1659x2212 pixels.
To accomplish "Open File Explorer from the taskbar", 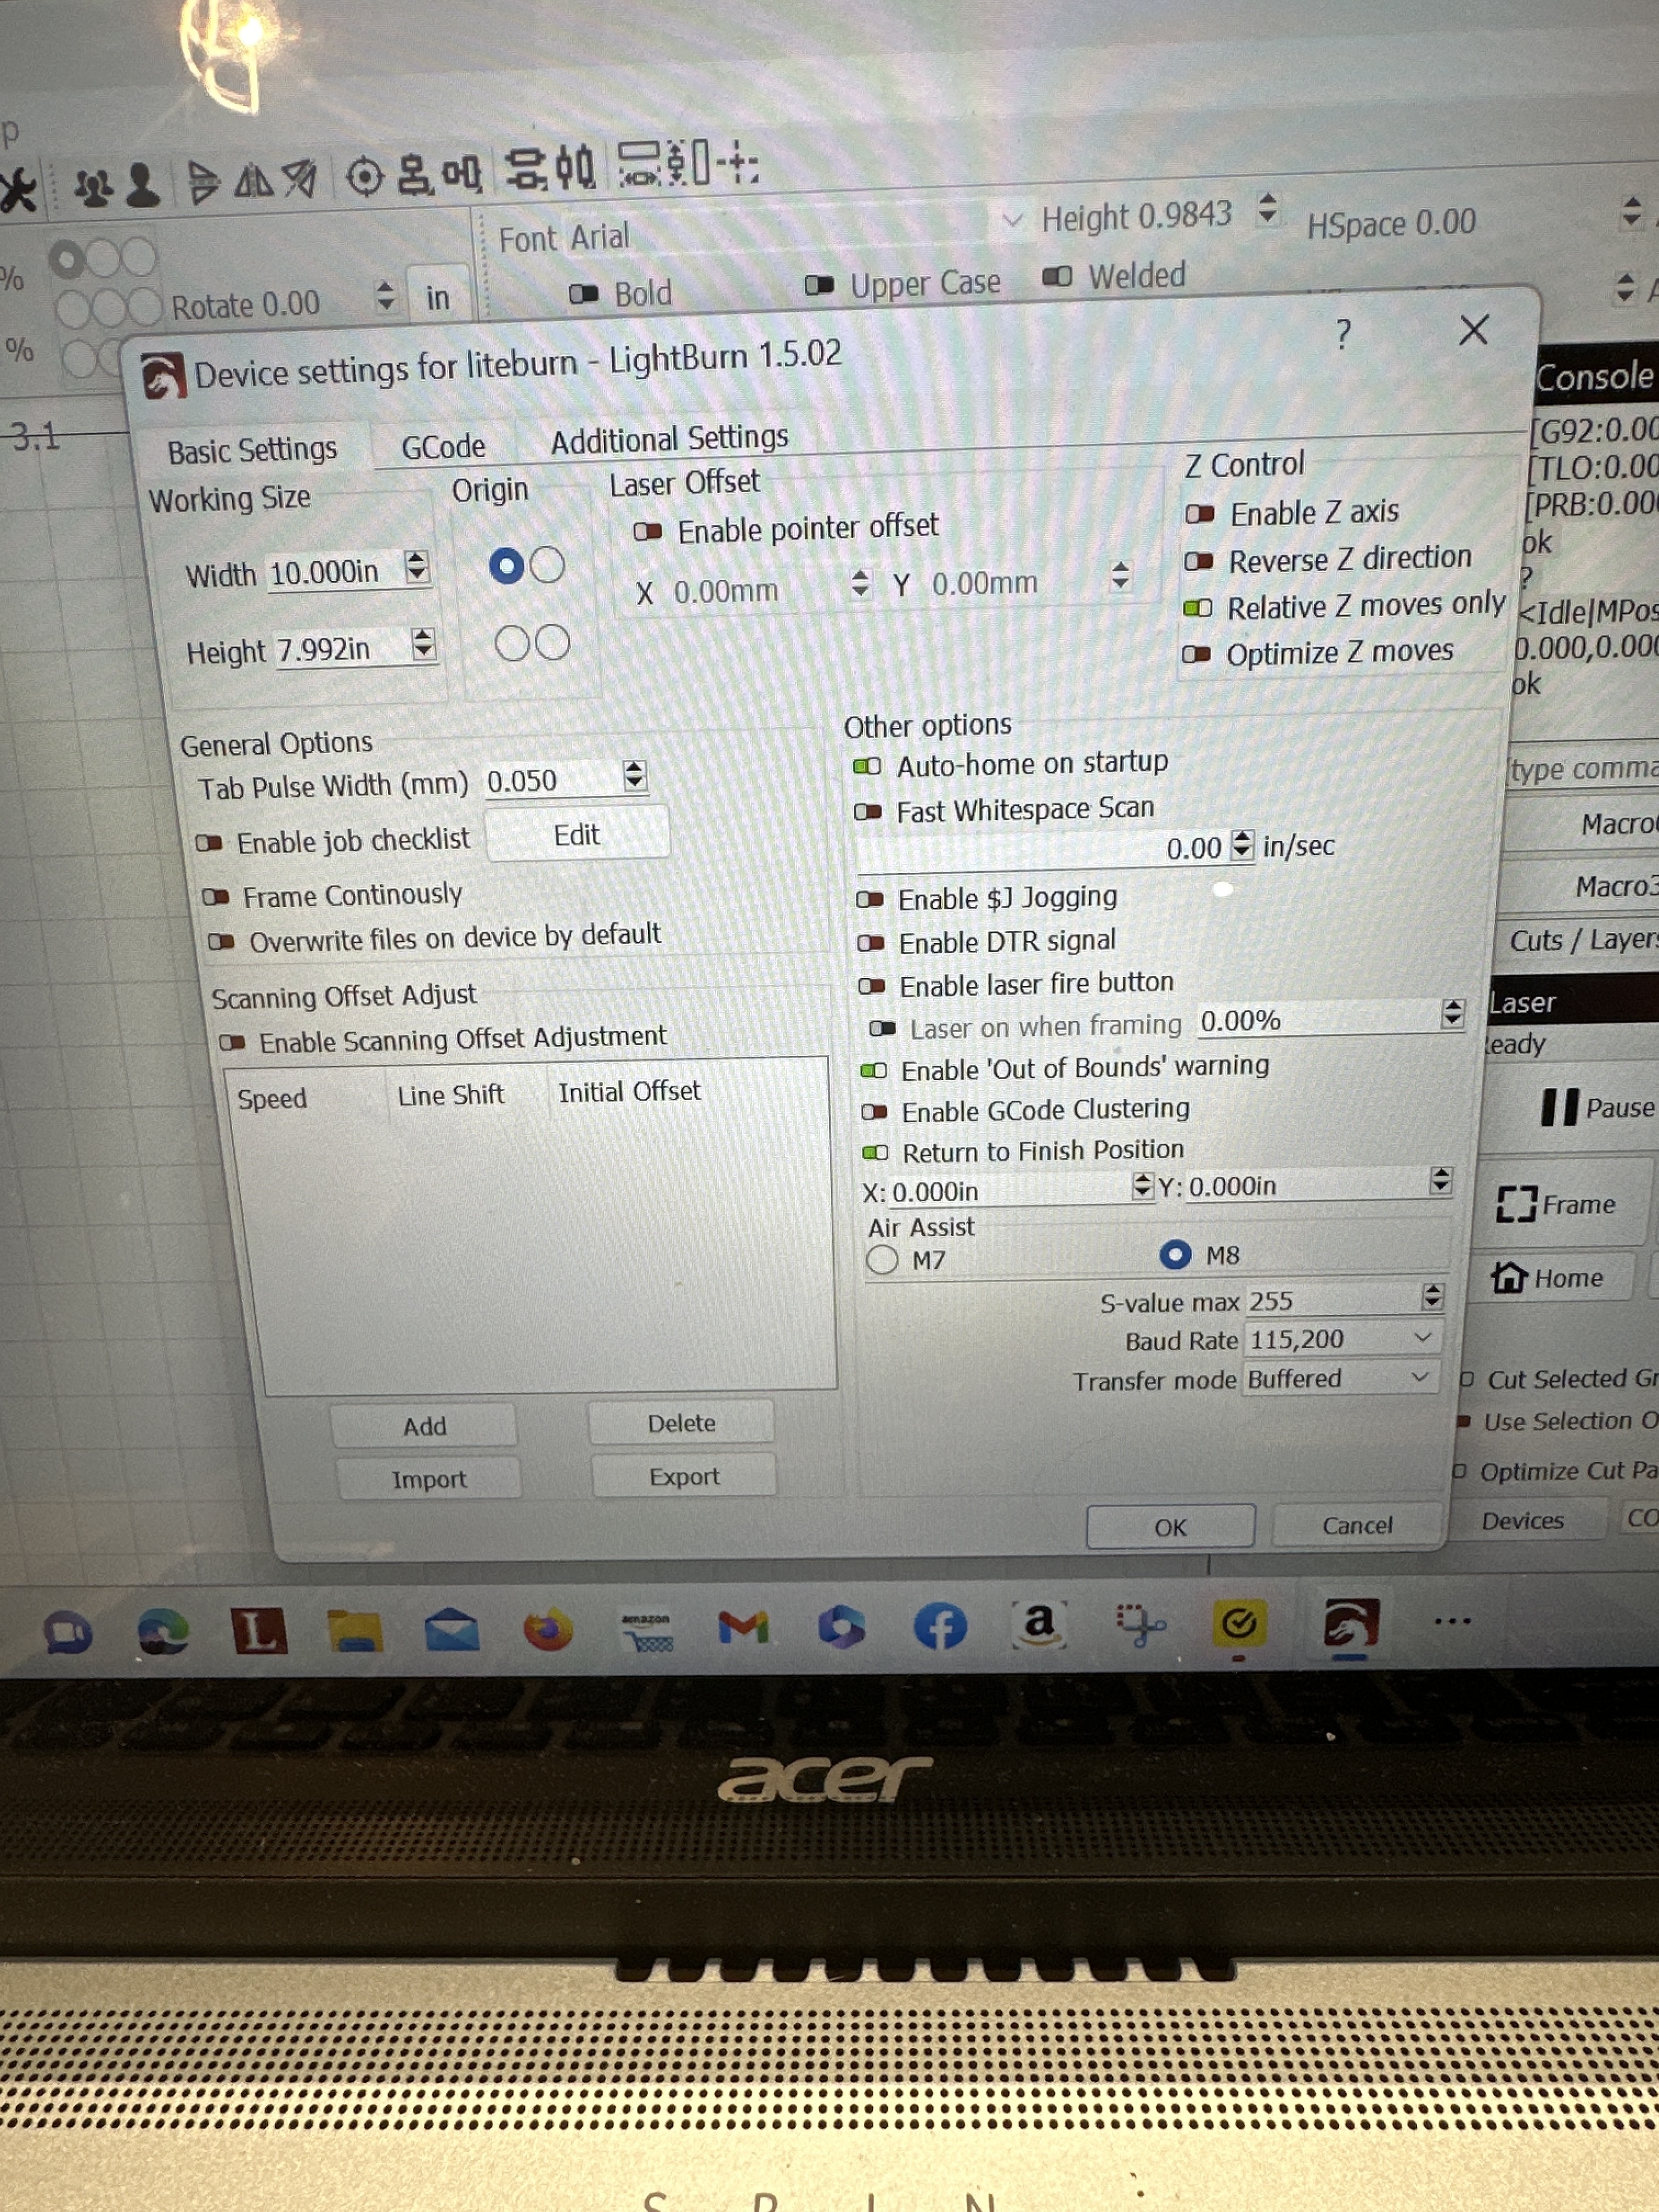I will [x=355, y=1631].
